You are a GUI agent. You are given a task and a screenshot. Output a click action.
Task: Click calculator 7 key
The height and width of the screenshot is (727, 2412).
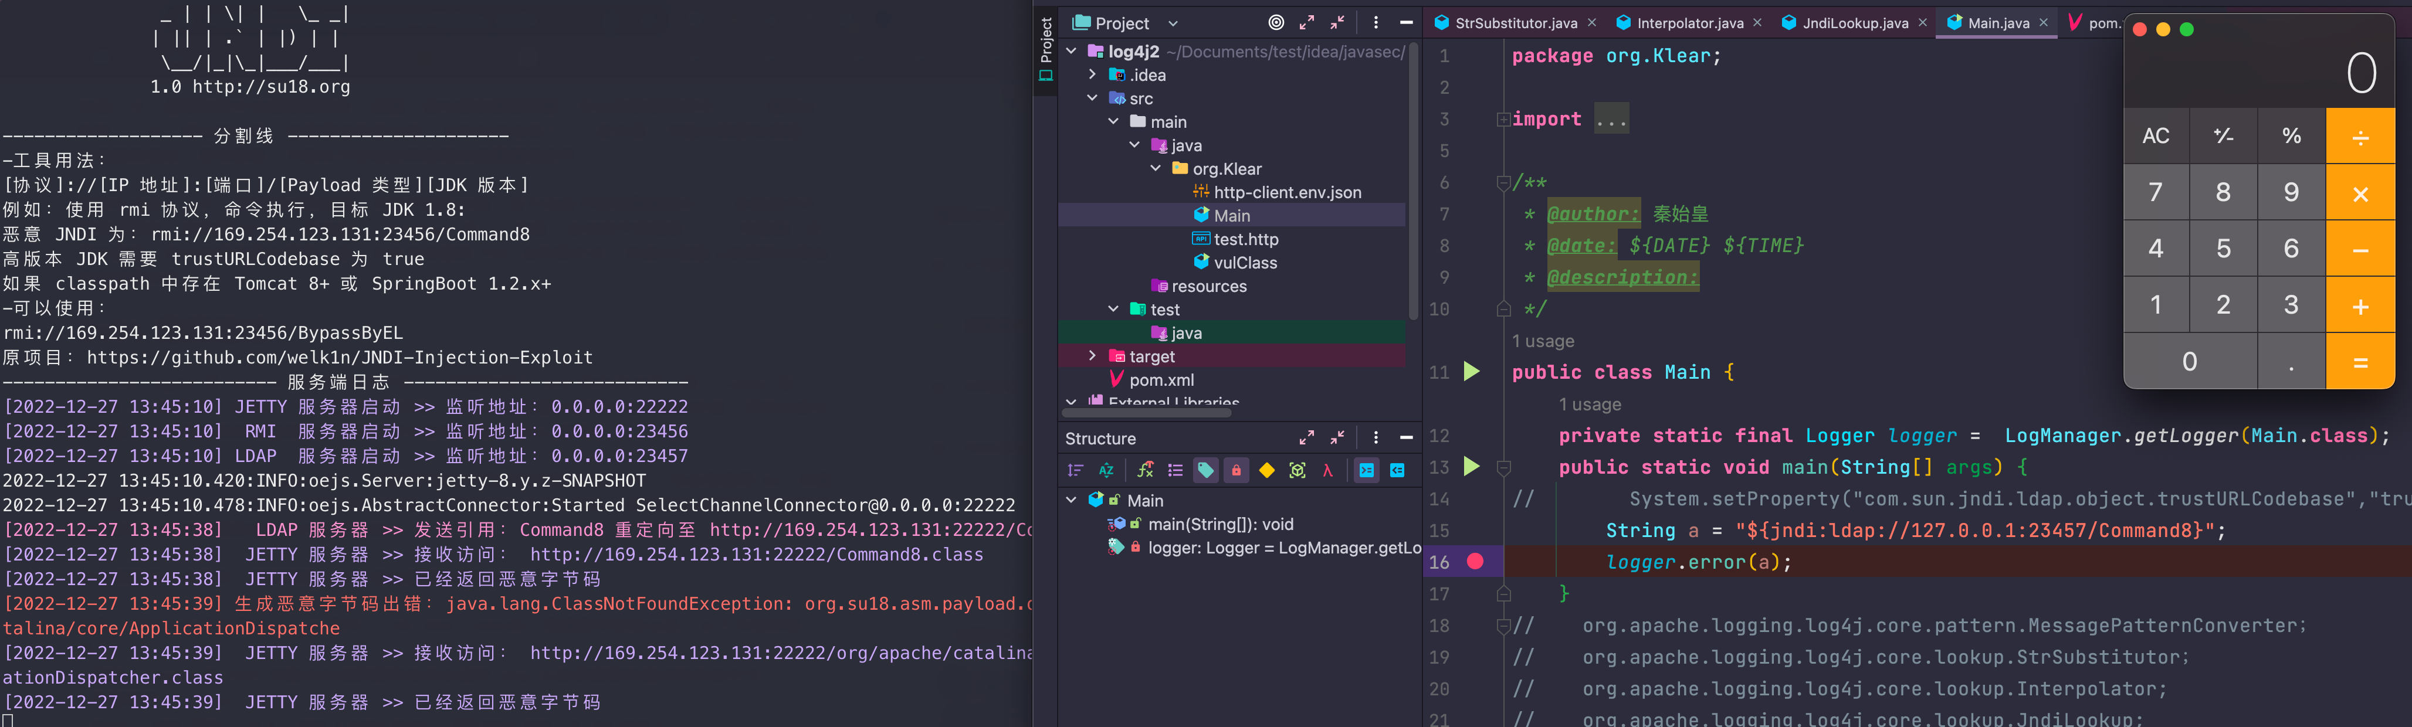2156,192
